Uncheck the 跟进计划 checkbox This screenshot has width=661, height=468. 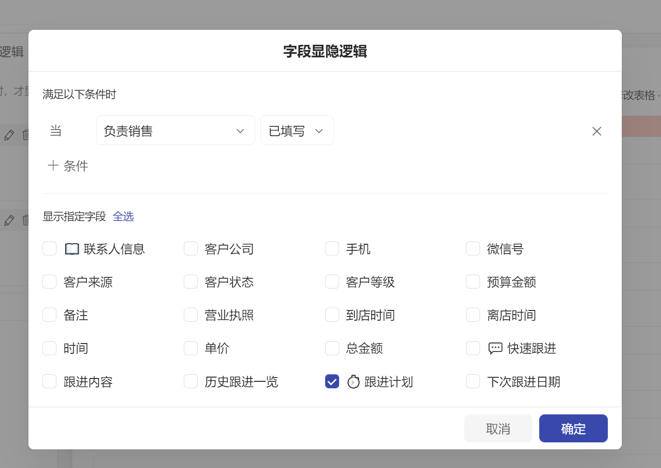coord(332,381)
